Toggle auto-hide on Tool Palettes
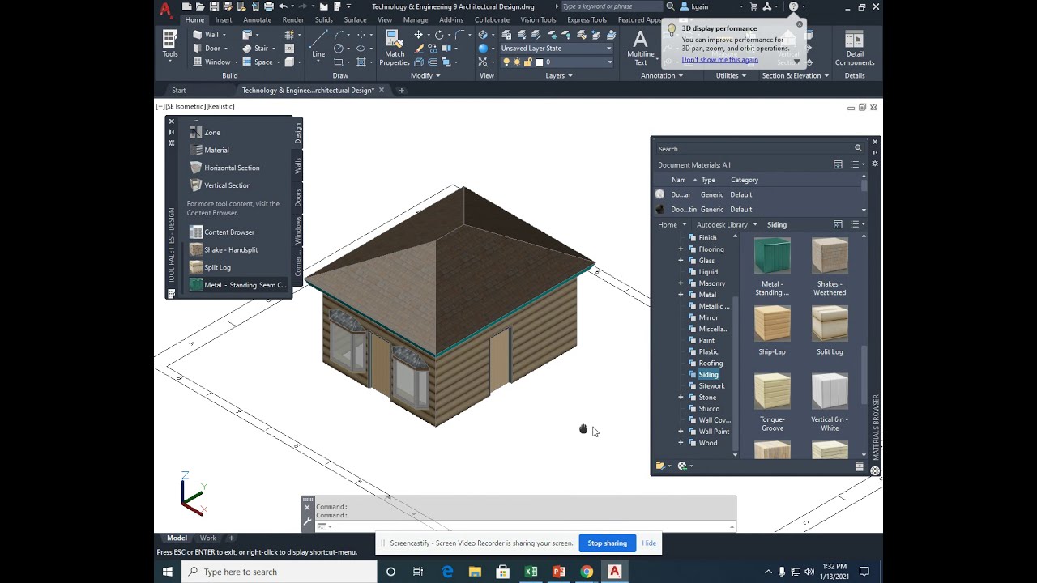1037x583 pixels. tap(171, 132)
